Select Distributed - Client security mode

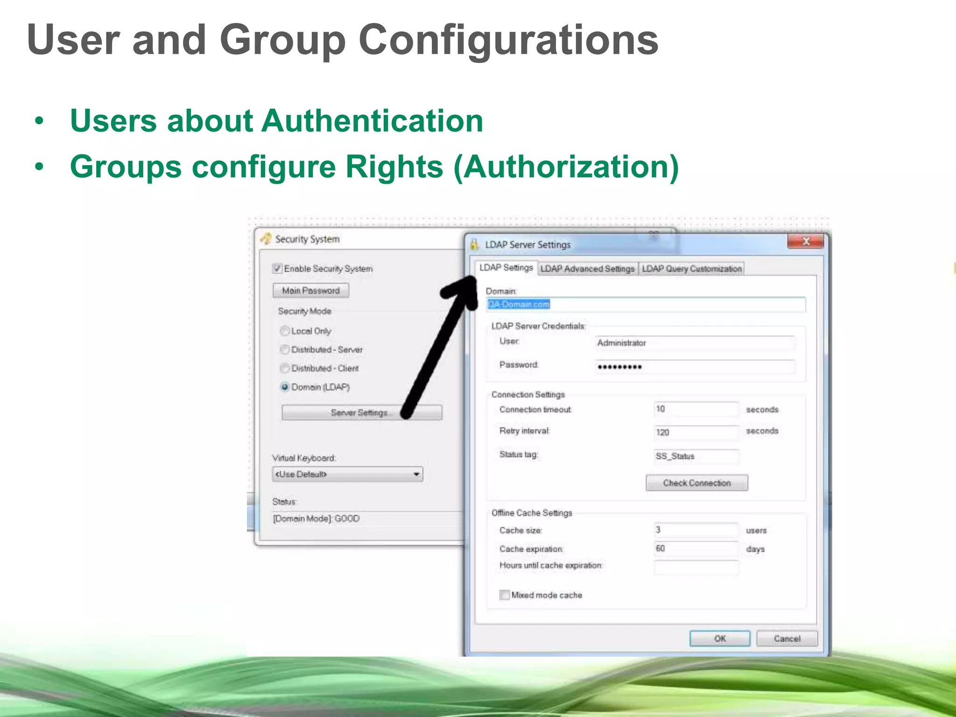[x=284, y=368]
